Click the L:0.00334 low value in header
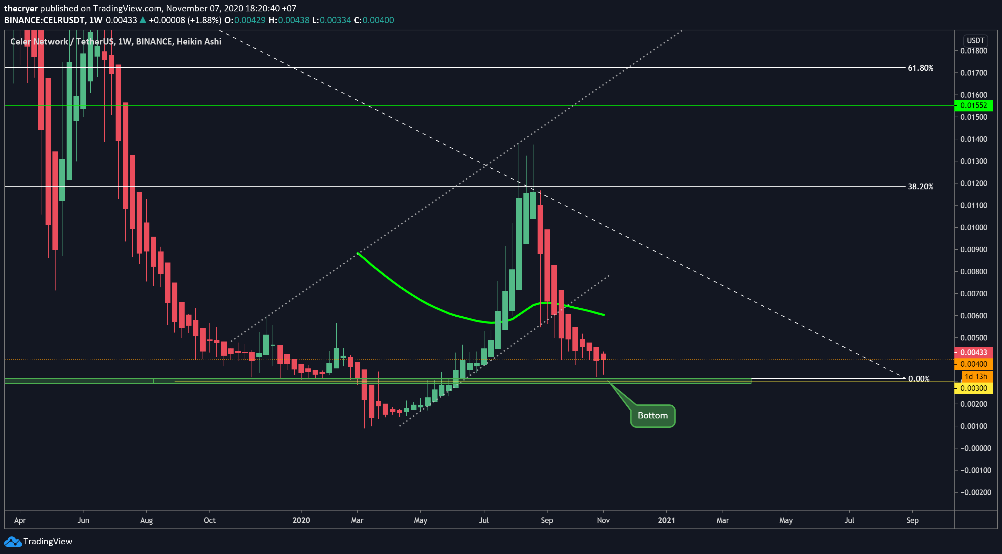 pyautogui.click(x=332, y=20)
